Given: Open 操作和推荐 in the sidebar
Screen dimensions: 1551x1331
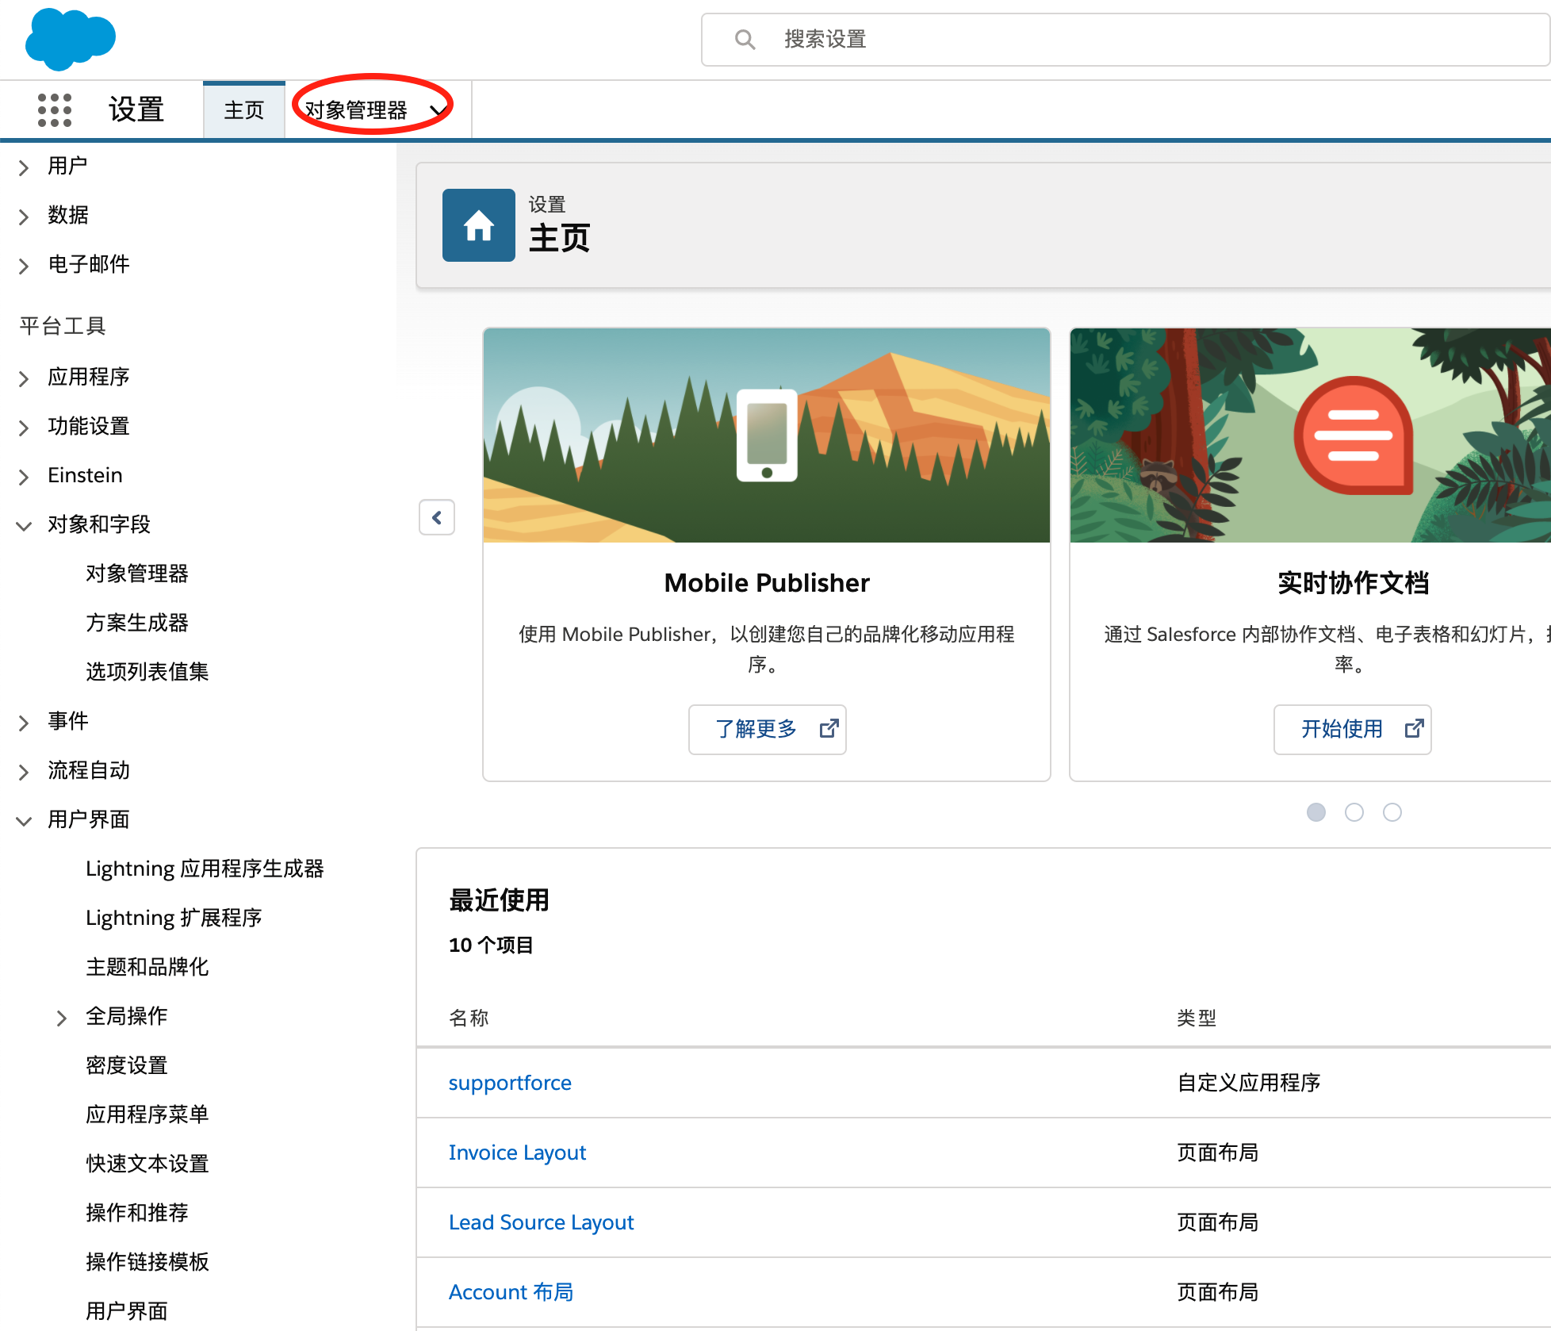Looking at the screenshot, I should click(137, 1212).
